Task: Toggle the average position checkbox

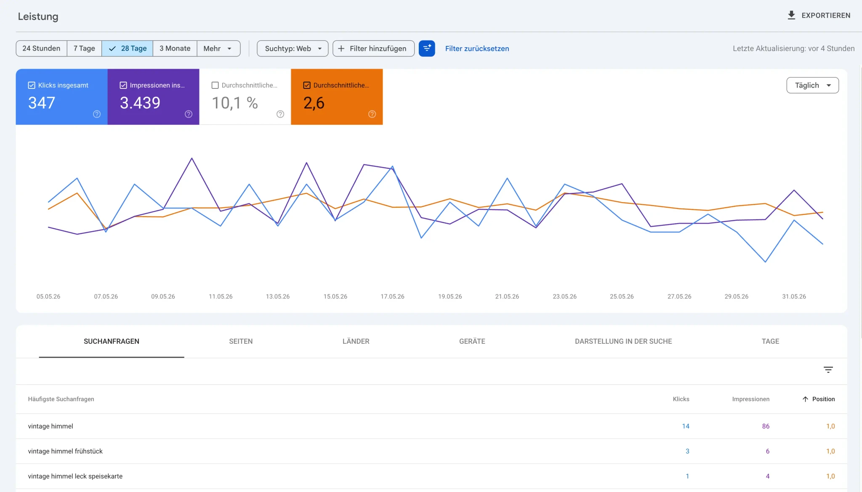Action: (x=307, y=85)
